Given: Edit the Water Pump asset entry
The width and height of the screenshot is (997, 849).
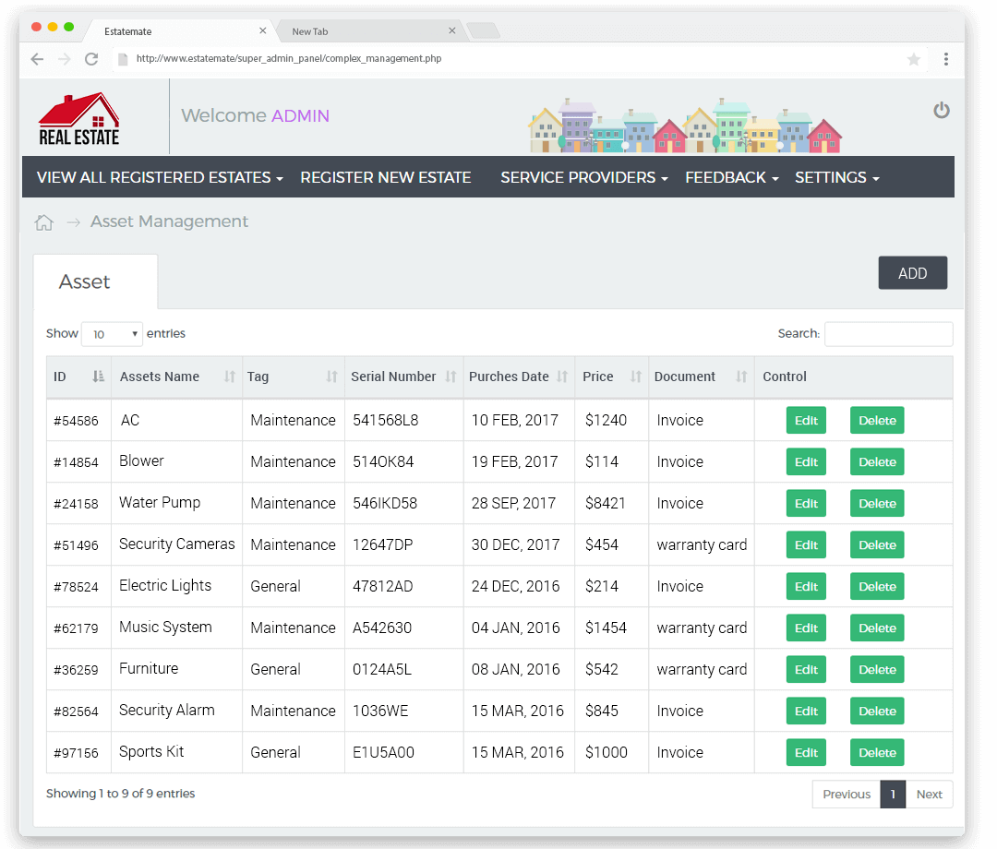Looking at the screenshot, I should click(x=806, y=503).
